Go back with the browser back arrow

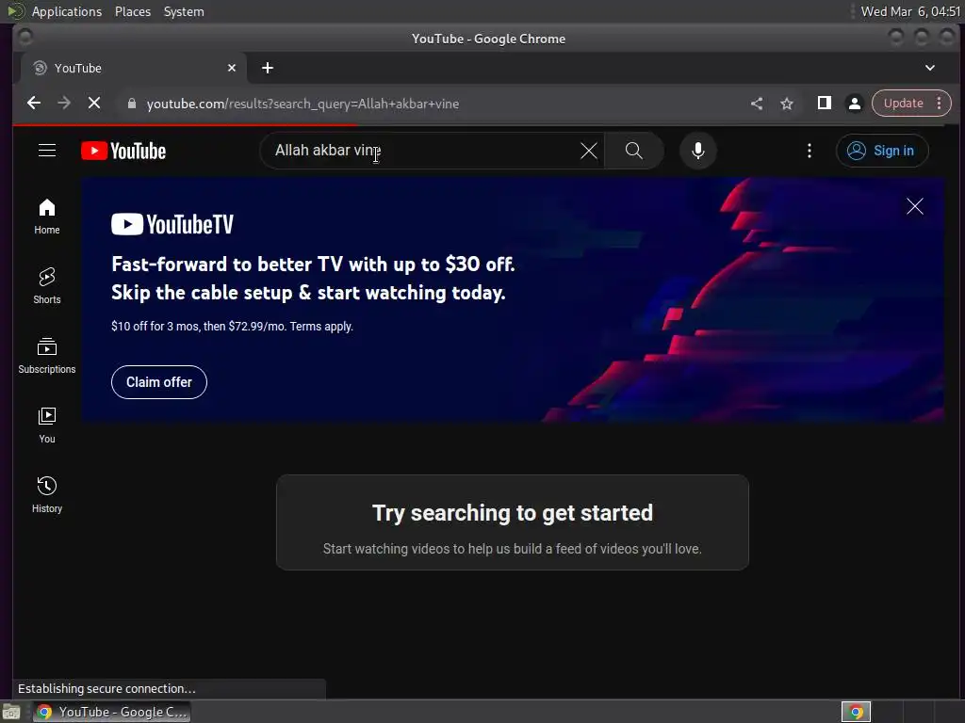pos(34,104)
